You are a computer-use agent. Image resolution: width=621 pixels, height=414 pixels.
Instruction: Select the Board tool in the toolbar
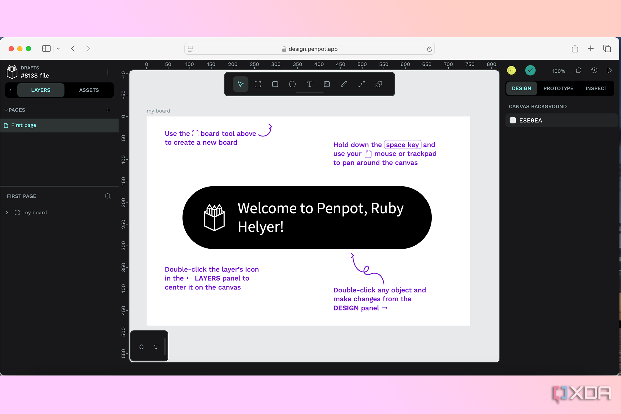(258, 84)
